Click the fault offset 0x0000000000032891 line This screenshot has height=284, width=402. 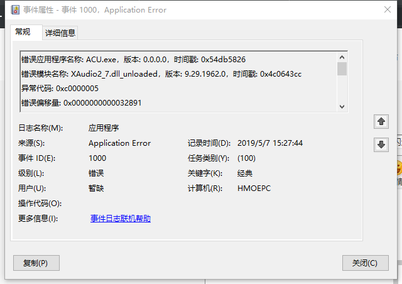(81, 103)
